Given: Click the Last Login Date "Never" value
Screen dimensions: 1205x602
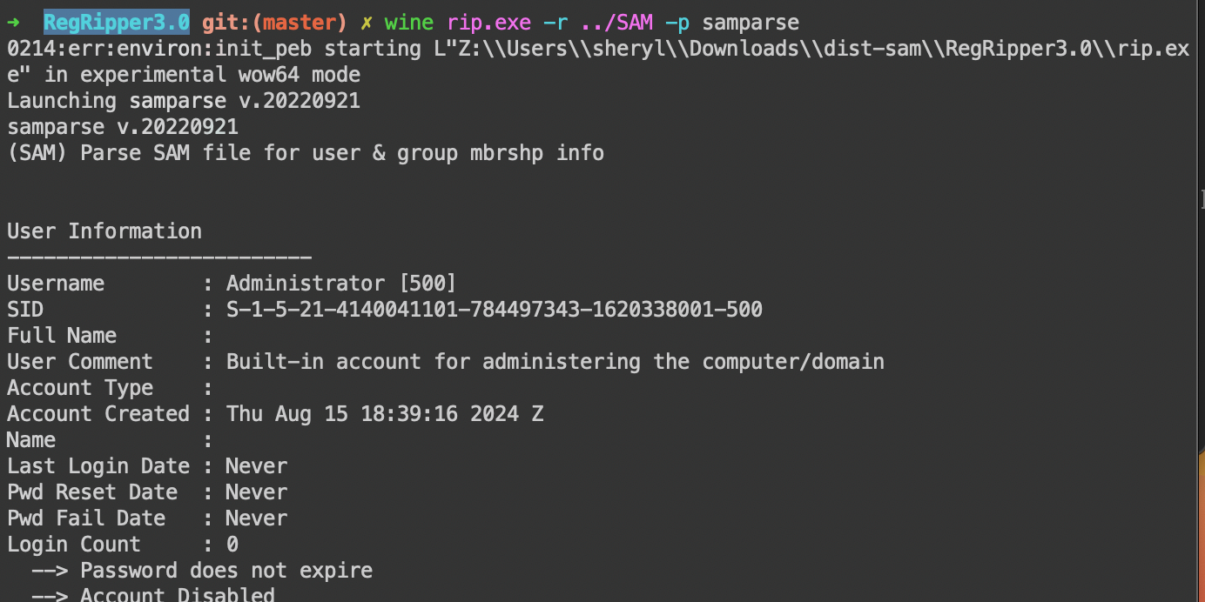Looking at the screenshot, I should (256, 466).
